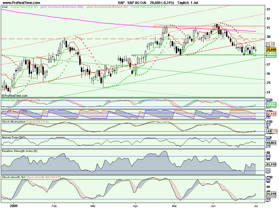Viewport: 279px width, 223px height.
Task: Click the 'Aroon+ Aroon- (14)' panel label
Action: (14, 111)
